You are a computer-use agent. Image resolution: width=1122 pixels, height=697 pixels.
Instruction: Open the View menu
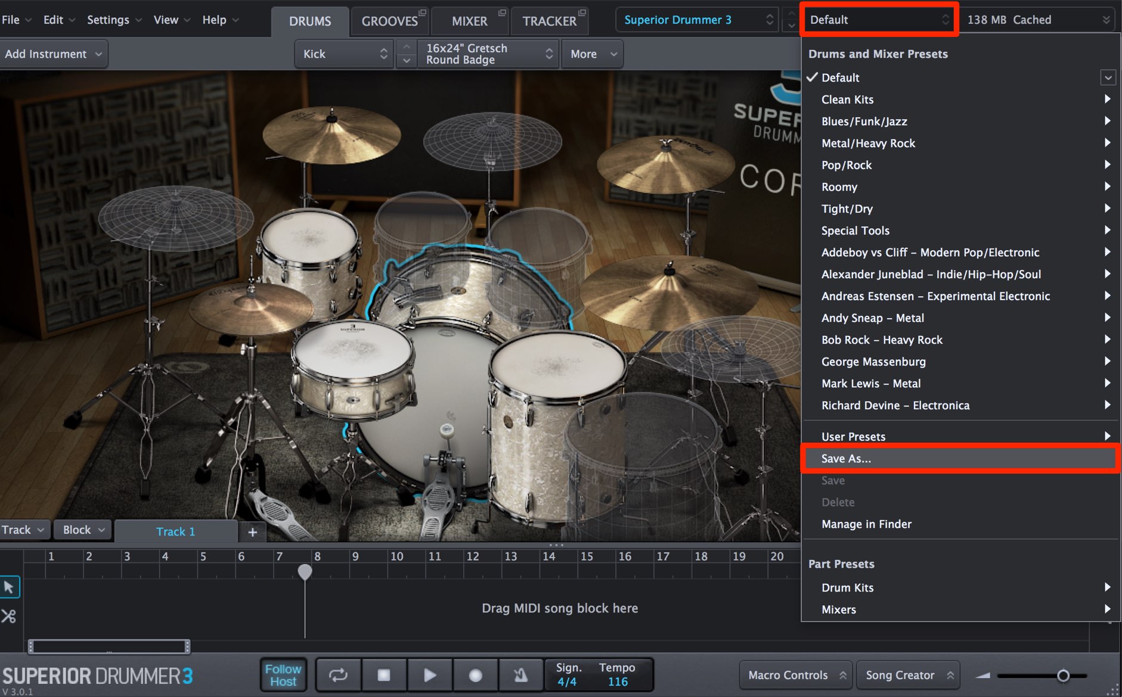[172, 20]
